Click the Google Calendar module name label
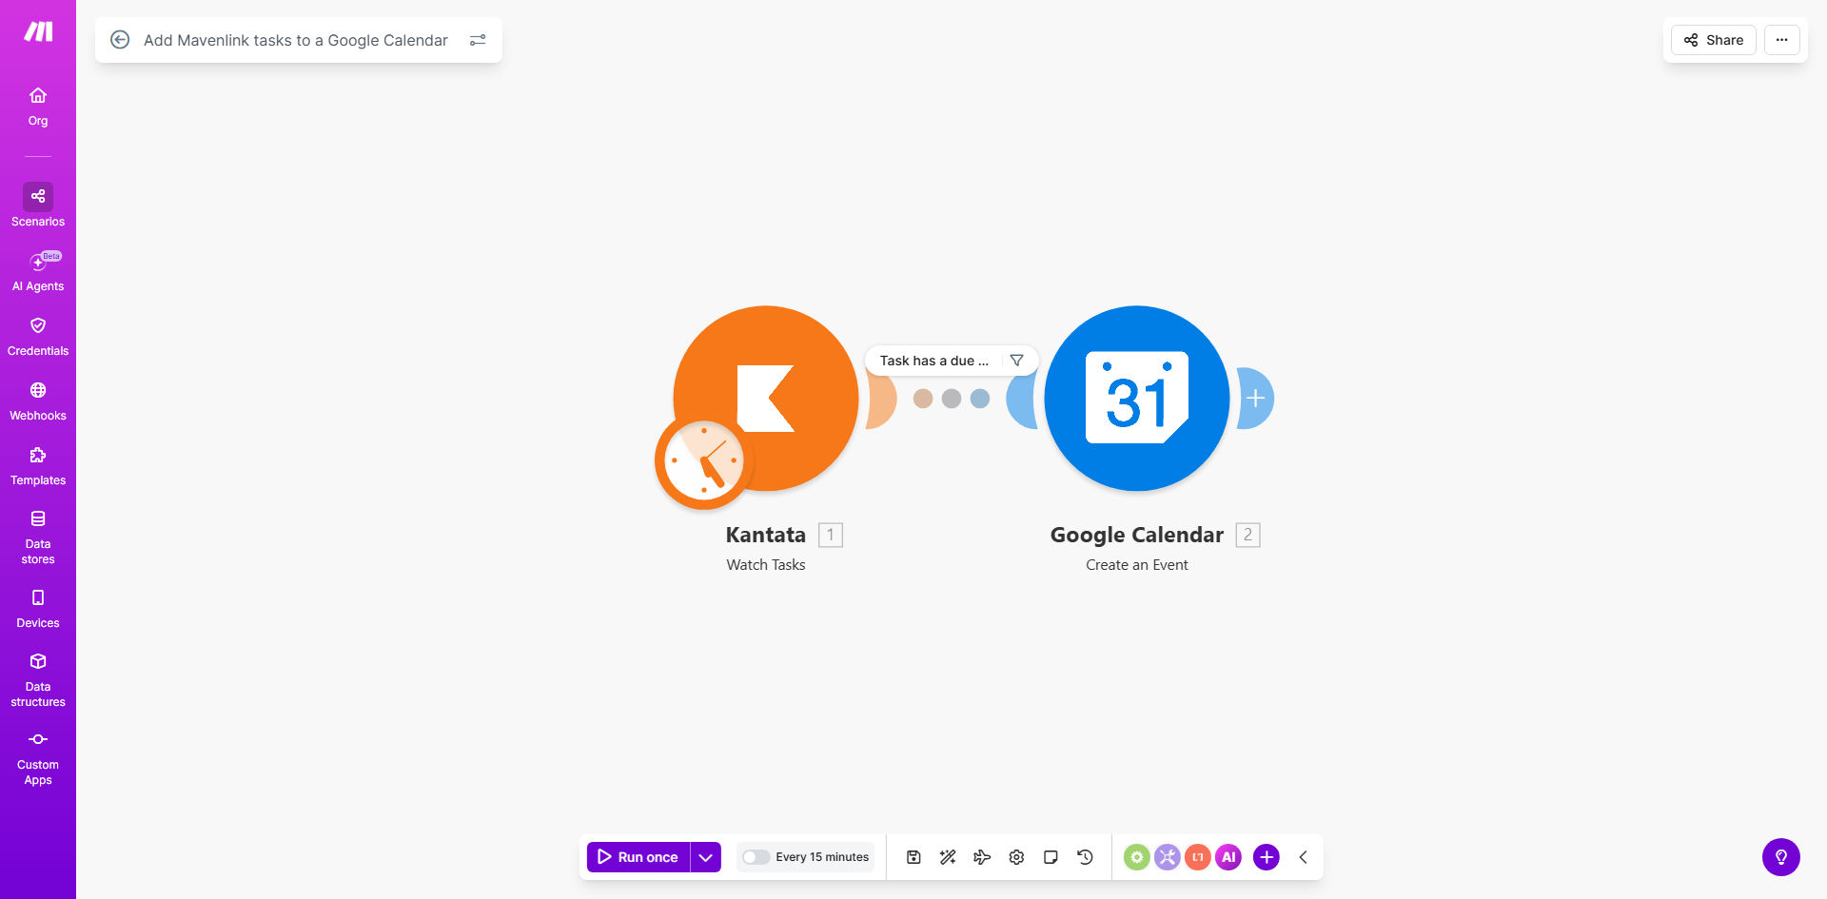This screenshot has height=899, width=1827. tap(1137, 535)
